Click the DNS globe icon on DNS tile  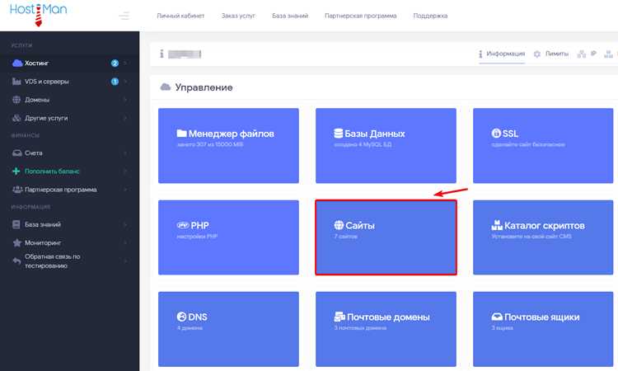pos(181,317)
